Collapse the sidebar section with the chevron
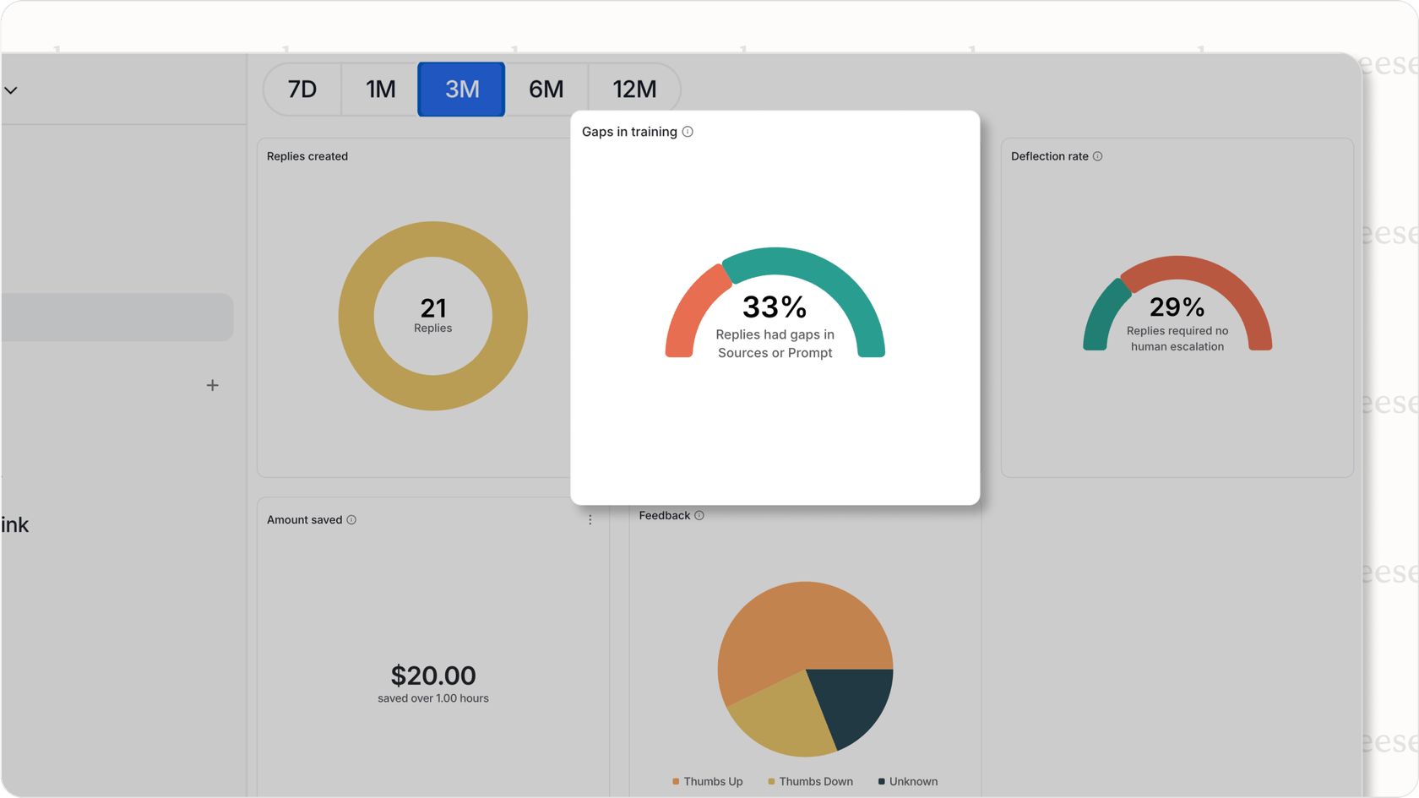 click(11, 90)
